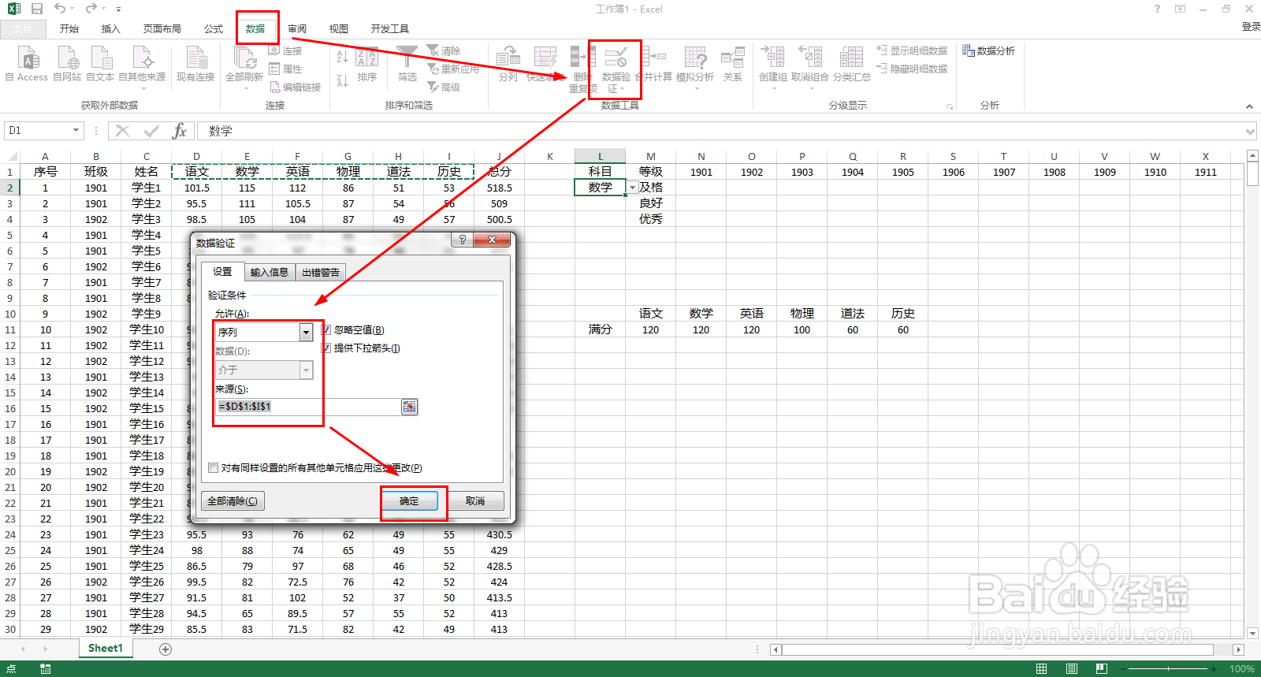Switch to the Insert (插入) tab
Image resolution: width=1261 pixels, height=677 pixels.
[111, 29]
